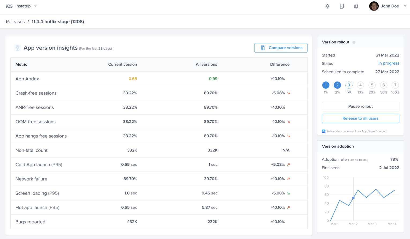
Task: Click the Releases breadcrumb link
Action: 15,22
